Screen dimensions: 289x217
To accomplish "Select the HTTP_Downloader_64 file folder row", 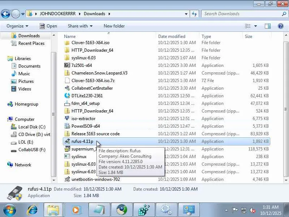I will [x=167, y=50].
